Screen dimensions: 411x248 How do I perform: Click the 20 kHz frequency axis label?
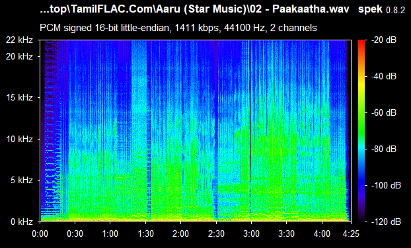(x=19, y=56)
